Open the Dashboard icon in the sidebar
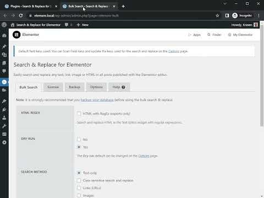264x198 pixels. [4, 36]
